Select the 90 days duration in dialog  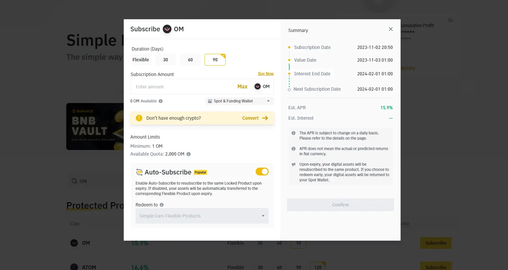(215, 60)
